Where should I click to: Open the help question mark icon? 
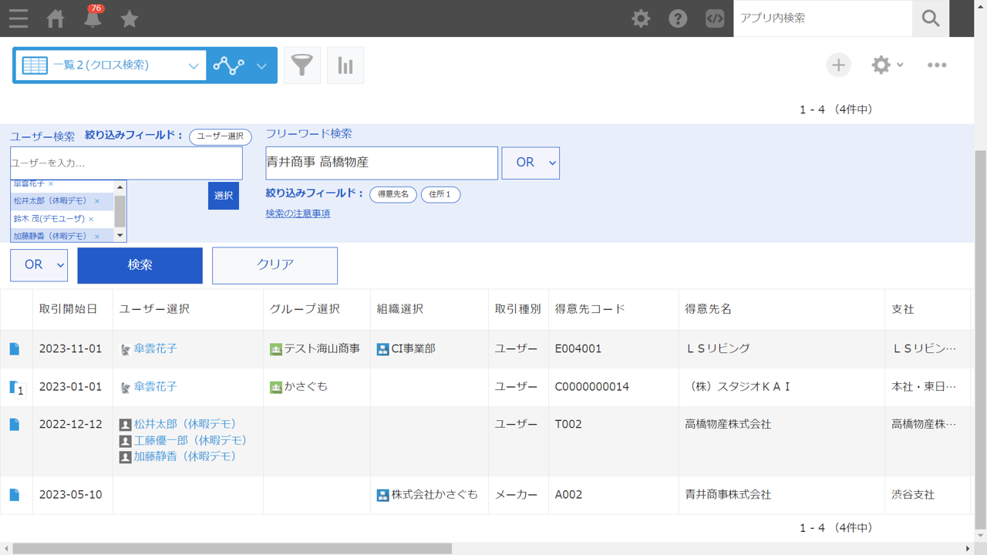pyautogui.click(x=678, y=18)
